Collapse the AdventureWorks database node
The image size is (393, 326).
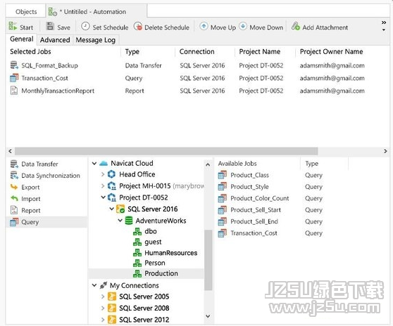coord(120,221)
